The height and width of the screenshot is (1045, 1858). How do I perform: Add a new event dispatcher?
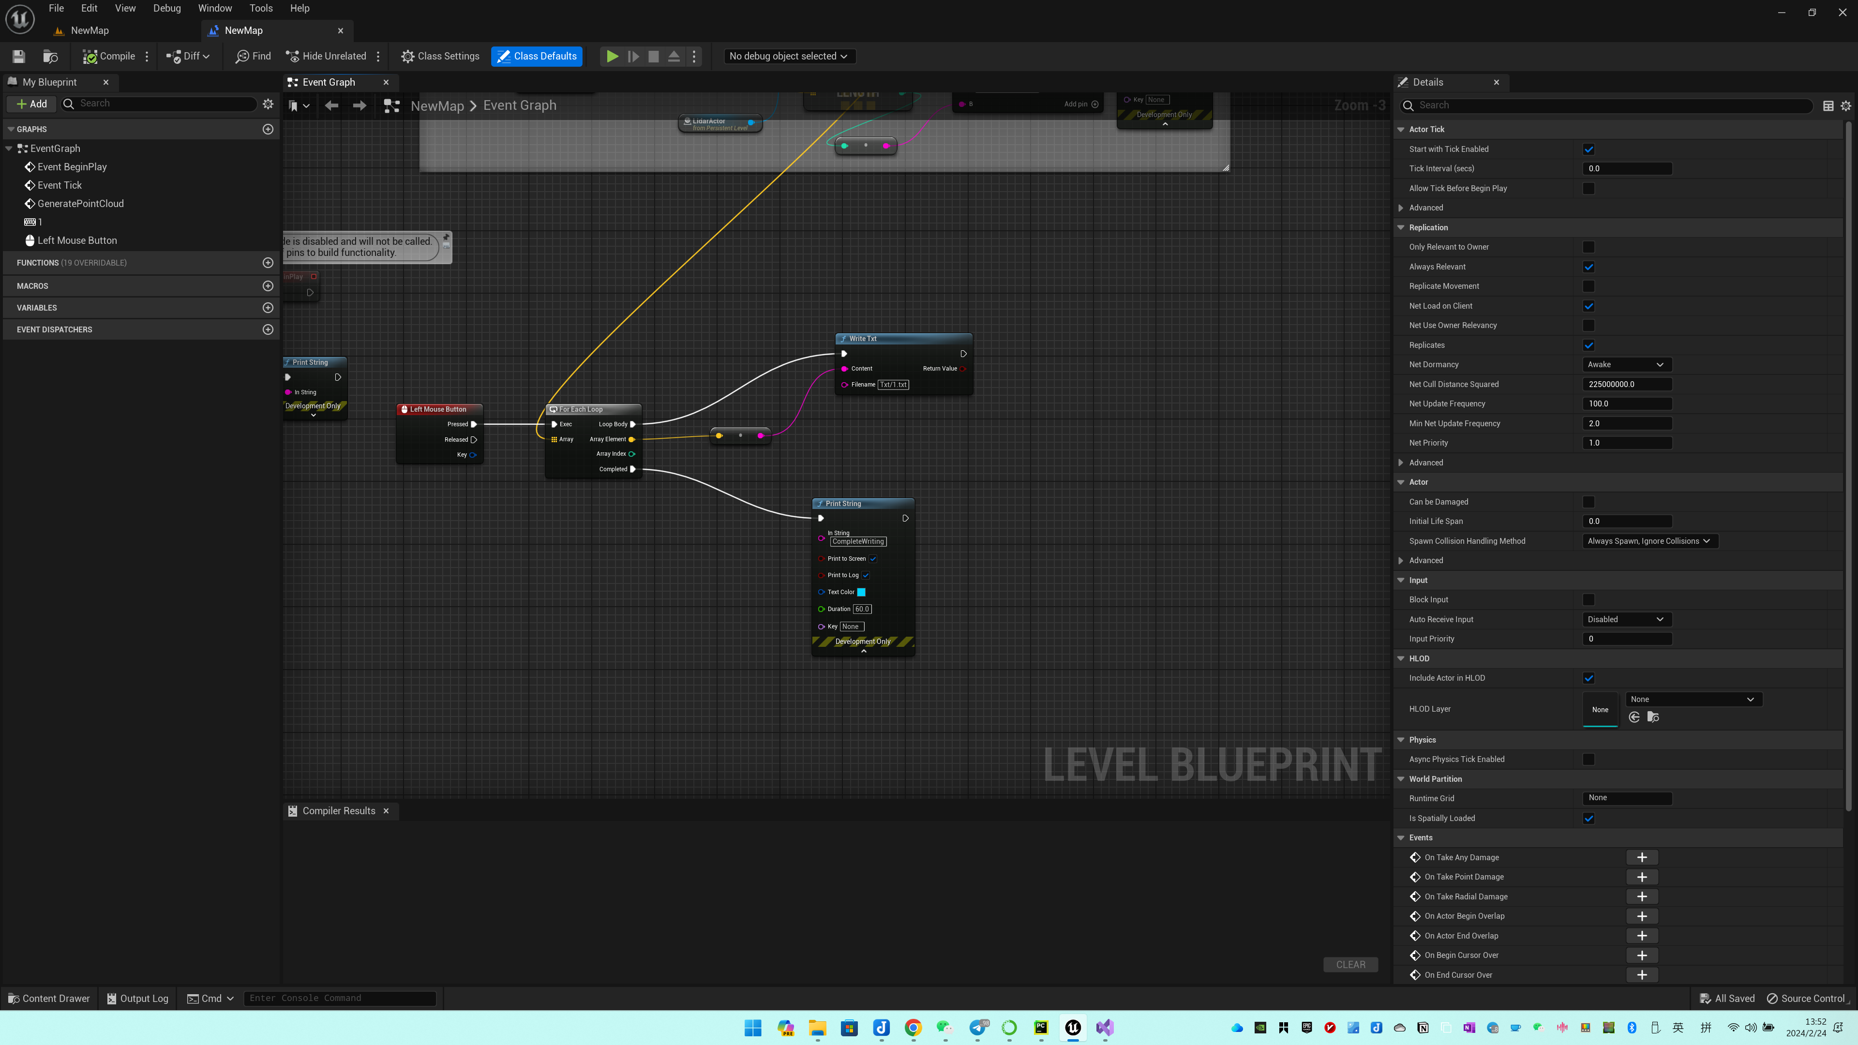(x=269, y=329)
